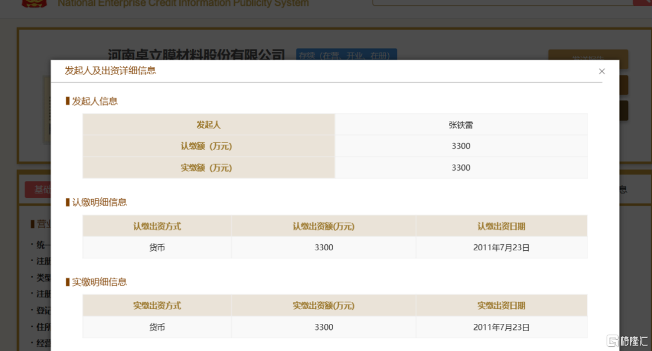
Task: Select the date under 实缴出资日期
Action: 502,327
